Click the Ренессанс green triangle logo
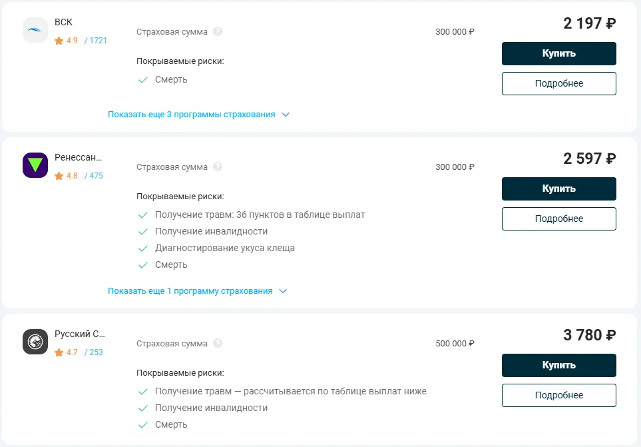This screenshot has width=641, height=447. [35, 165]
